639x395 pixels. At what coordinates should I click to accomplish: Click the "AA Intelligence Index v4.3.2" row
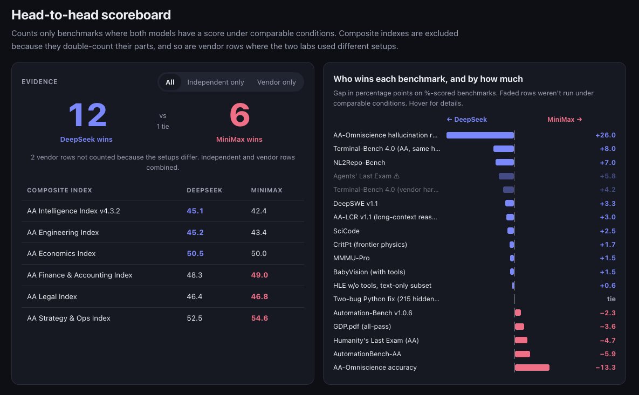pos(163,211)
